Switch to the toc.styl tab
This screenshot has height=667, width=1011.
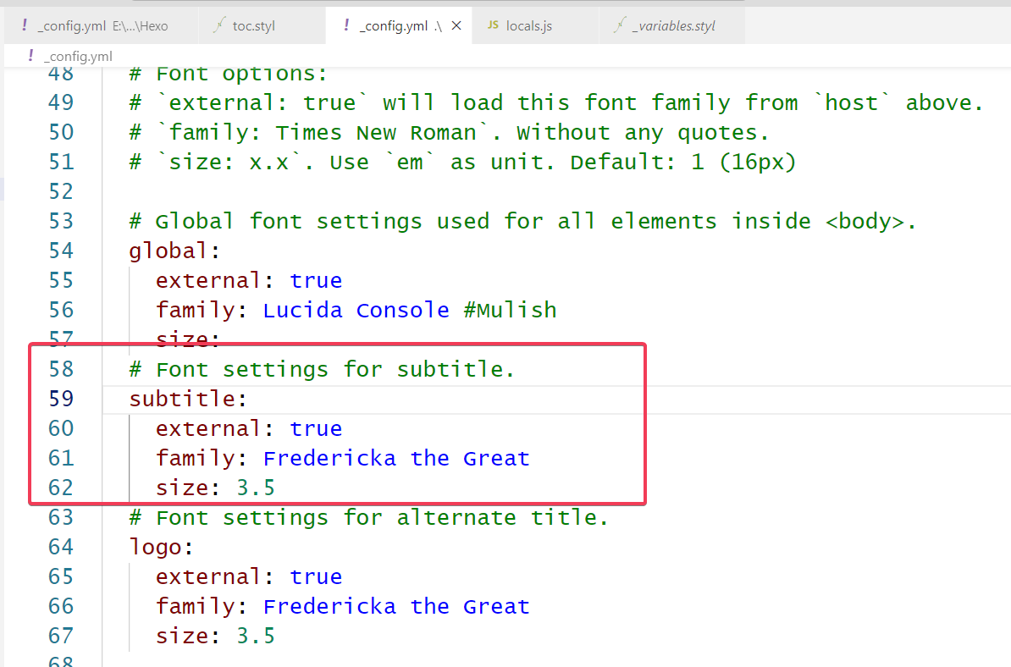pyautogui.click(x=253, y=26)
